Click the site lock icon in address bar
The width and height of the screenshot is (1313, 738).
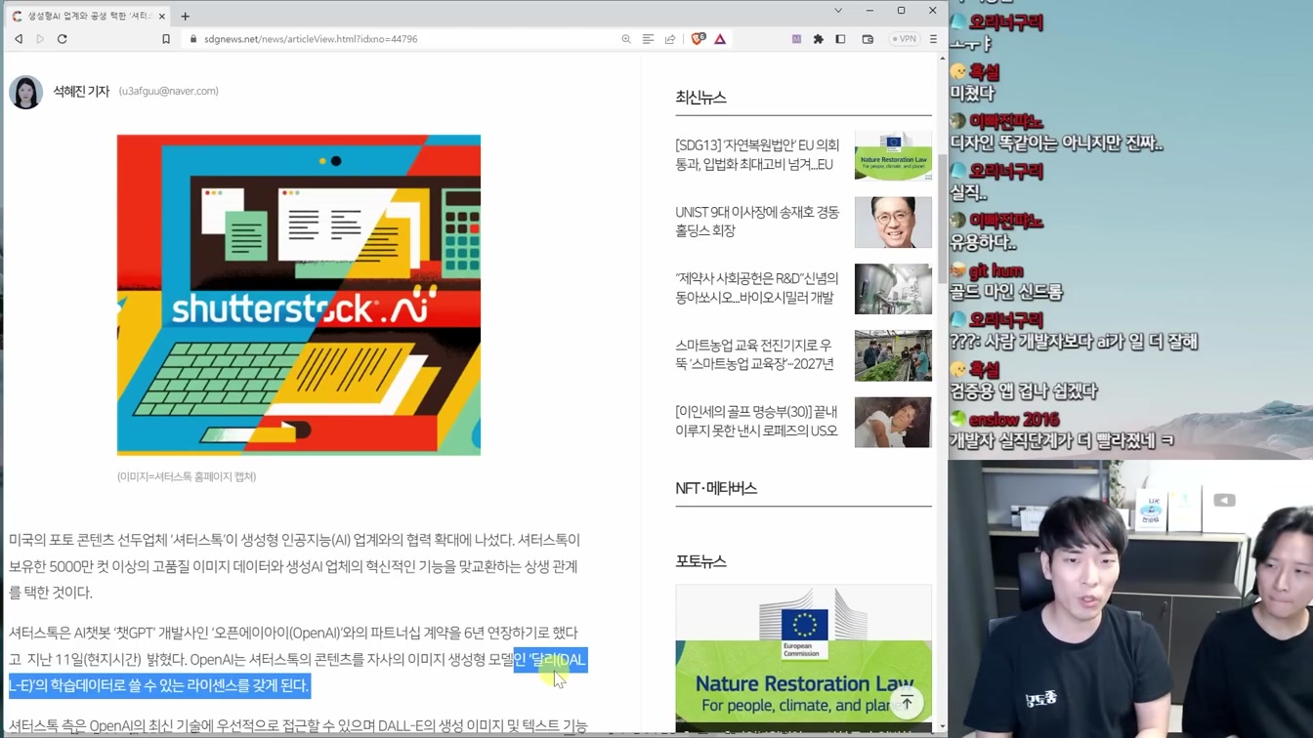coord(192,39)
